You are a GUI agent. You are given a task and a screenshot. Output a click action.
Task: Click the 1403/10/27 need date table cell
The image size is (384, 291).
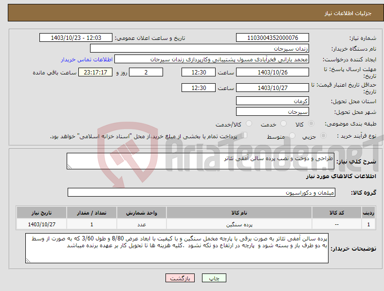click(x=42, y=224)
